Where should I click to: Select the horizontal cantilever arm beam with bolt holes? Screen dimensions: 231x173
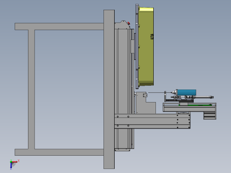(x=152, y=121)
